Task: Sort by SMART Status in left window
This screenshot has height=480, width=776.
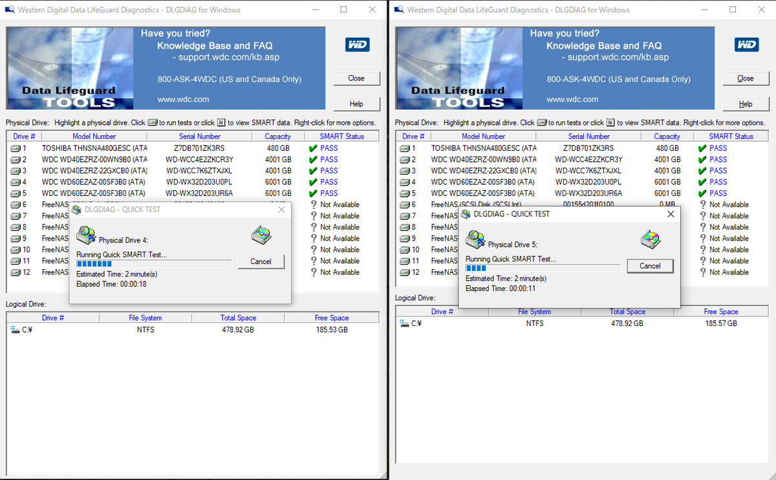Action: [x=341, y=136]
